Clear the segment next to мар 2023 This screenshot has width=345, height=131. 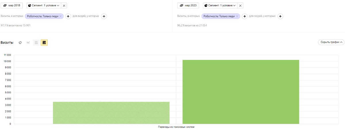click(240, 5)
